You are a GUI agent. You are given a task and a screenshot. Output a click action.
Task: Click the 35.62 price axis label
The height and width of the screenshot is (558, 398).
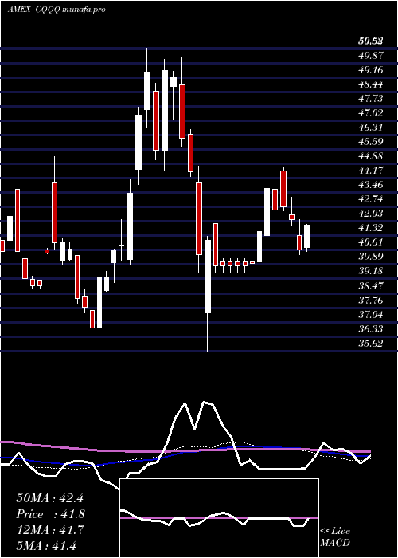tap(371, 344)
